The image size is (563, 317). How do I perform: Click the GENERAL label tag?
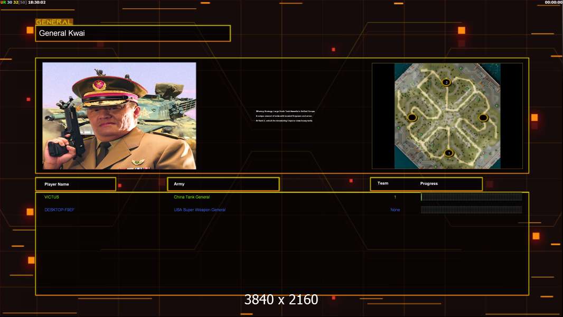[x=54, y=22]
